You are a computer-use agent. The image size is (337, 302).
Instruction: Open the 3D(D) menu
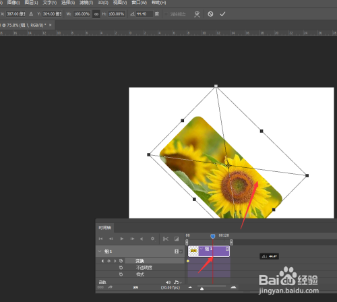(x=103, y=3)
